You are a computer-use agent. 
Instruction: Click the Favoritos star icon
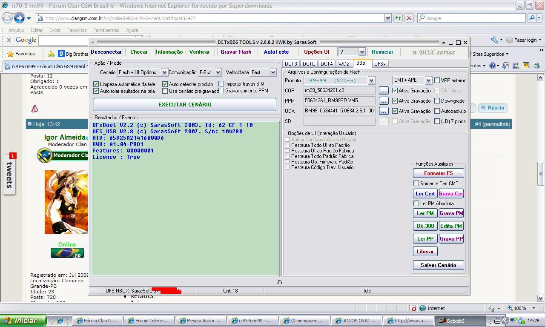point(11,54)
